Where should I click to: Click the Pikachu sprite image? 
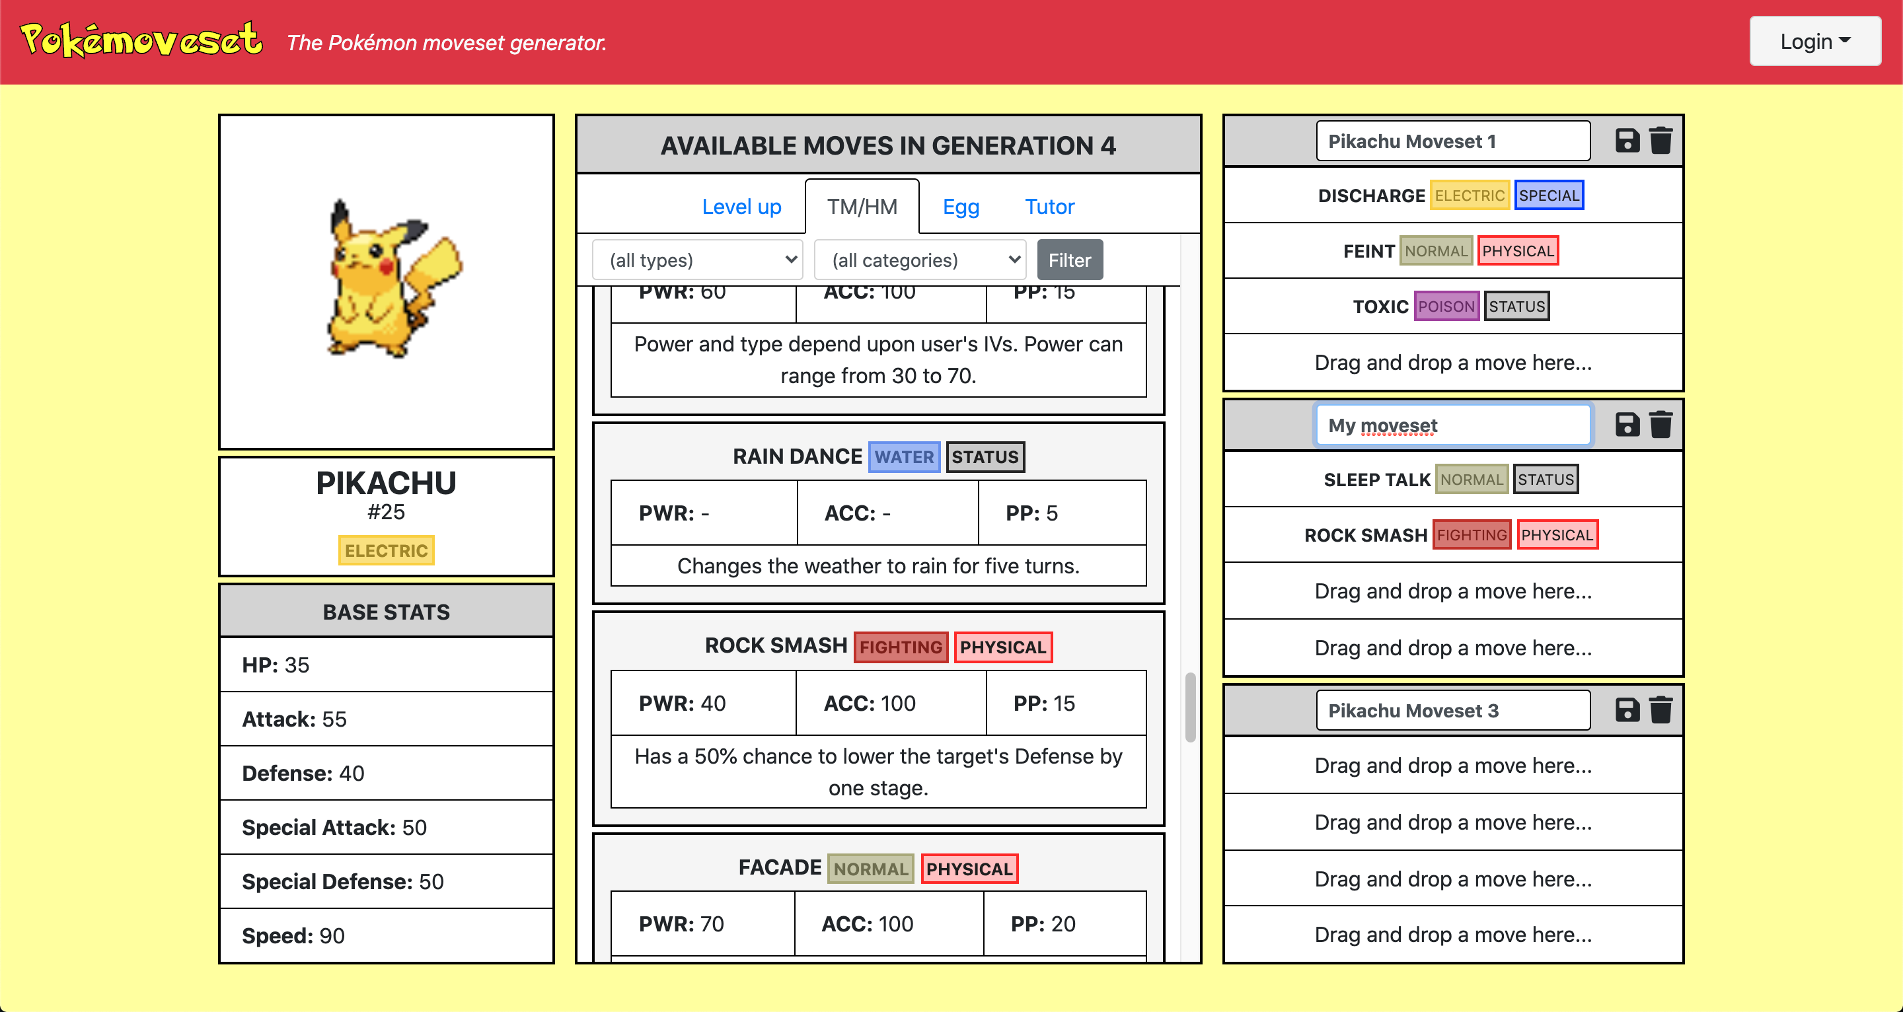[x=394, y=279]
